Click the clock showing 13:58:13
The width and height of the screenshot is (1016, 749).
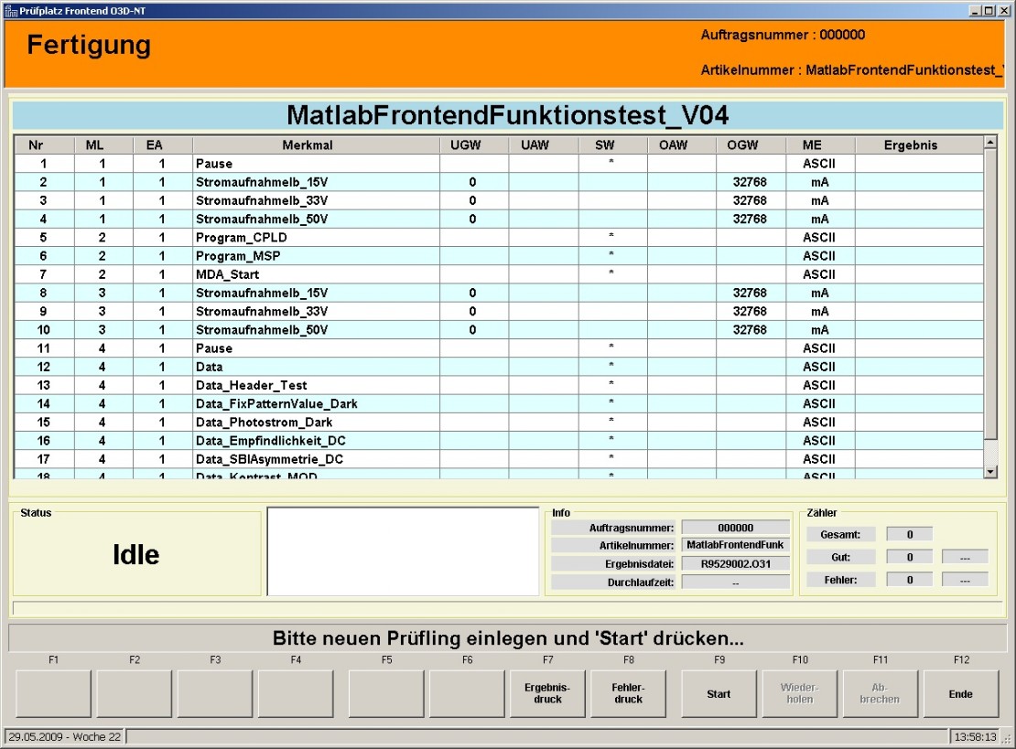point(975,737)
